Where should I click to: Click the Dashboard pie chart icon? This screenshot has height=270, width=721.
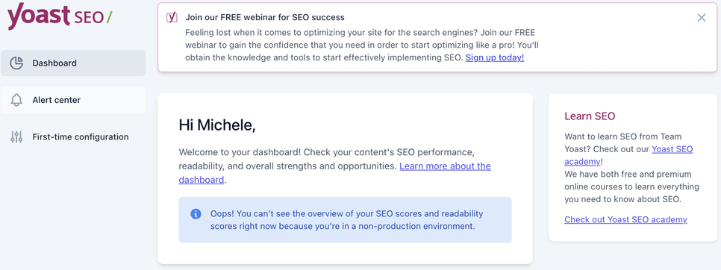pyautogui.click(x=16, y=63)
